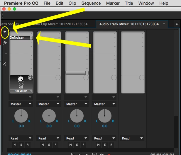
Task: Solo the fourth track with S button
Action: click(x=105, y=144)
